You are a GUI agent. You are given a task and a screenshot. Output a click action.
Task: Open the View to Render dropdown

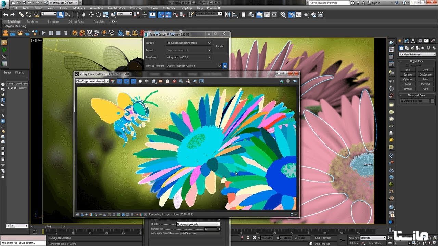click(194, 66)
